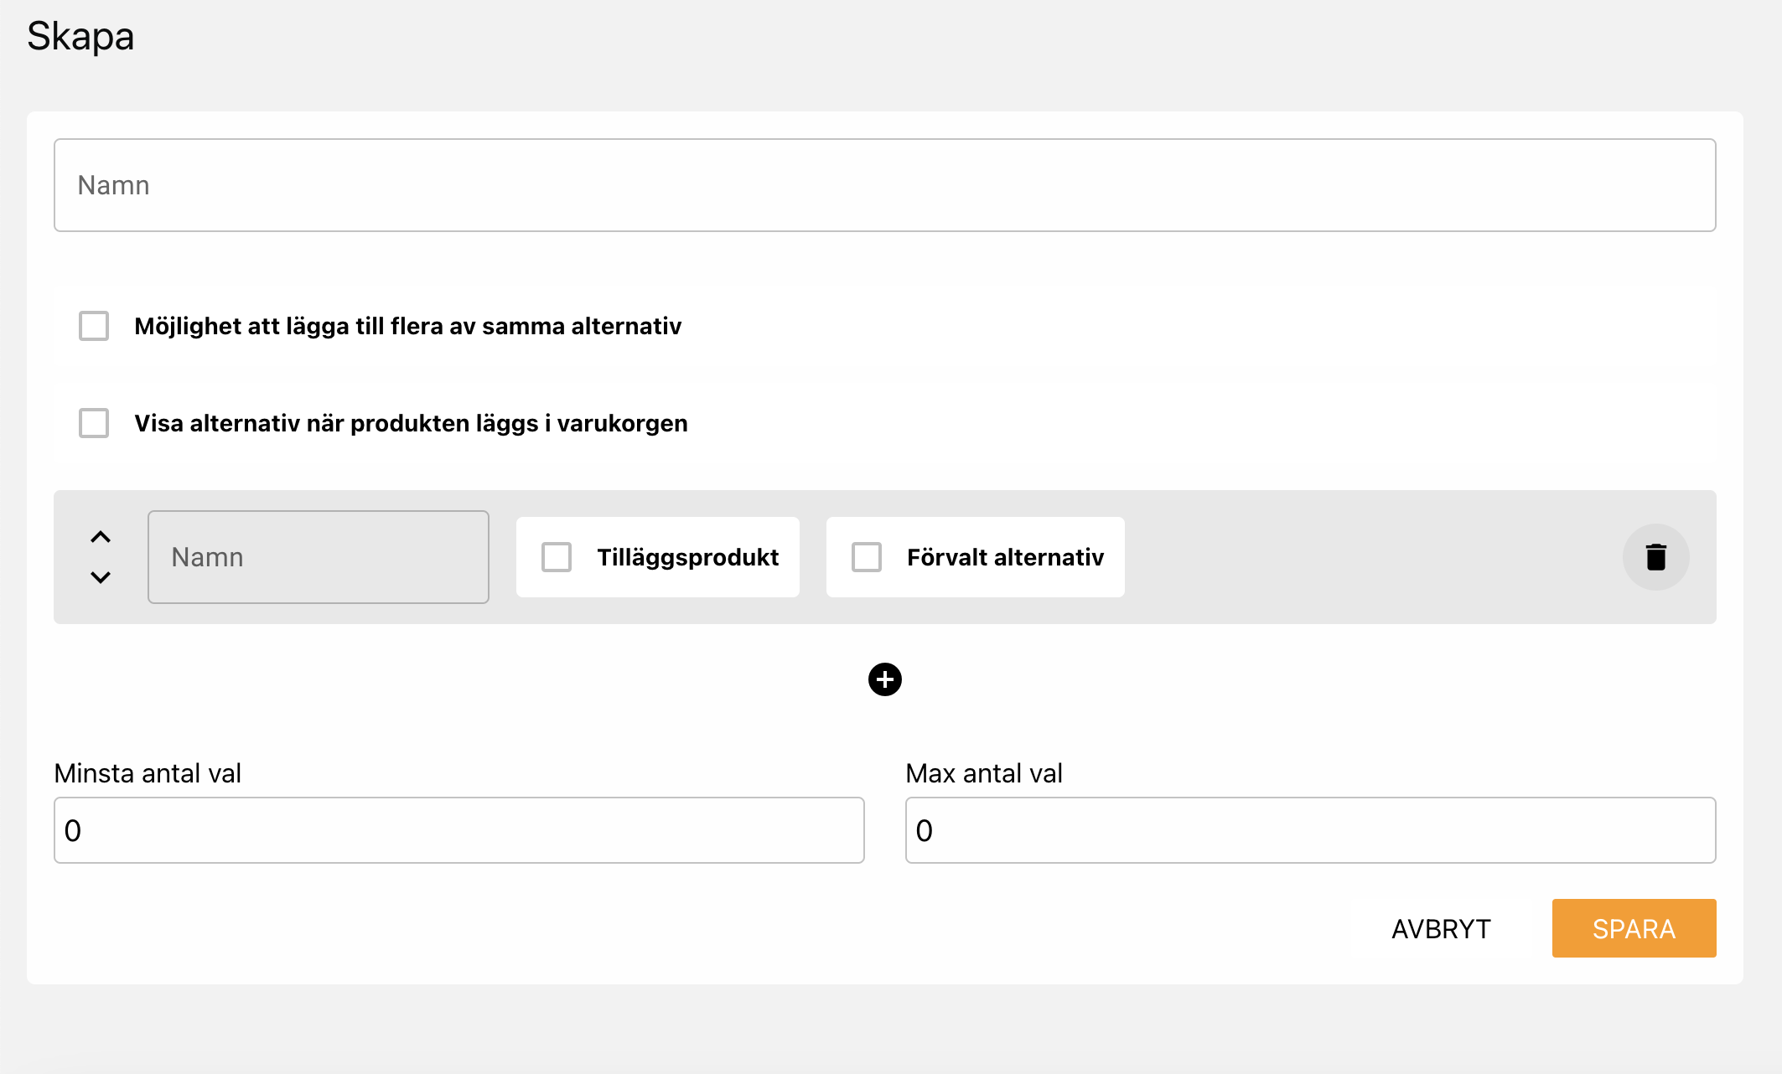1782x1074 pixels.
Task: Click the 'Skapa' page heading
Action: click(80, 36)
